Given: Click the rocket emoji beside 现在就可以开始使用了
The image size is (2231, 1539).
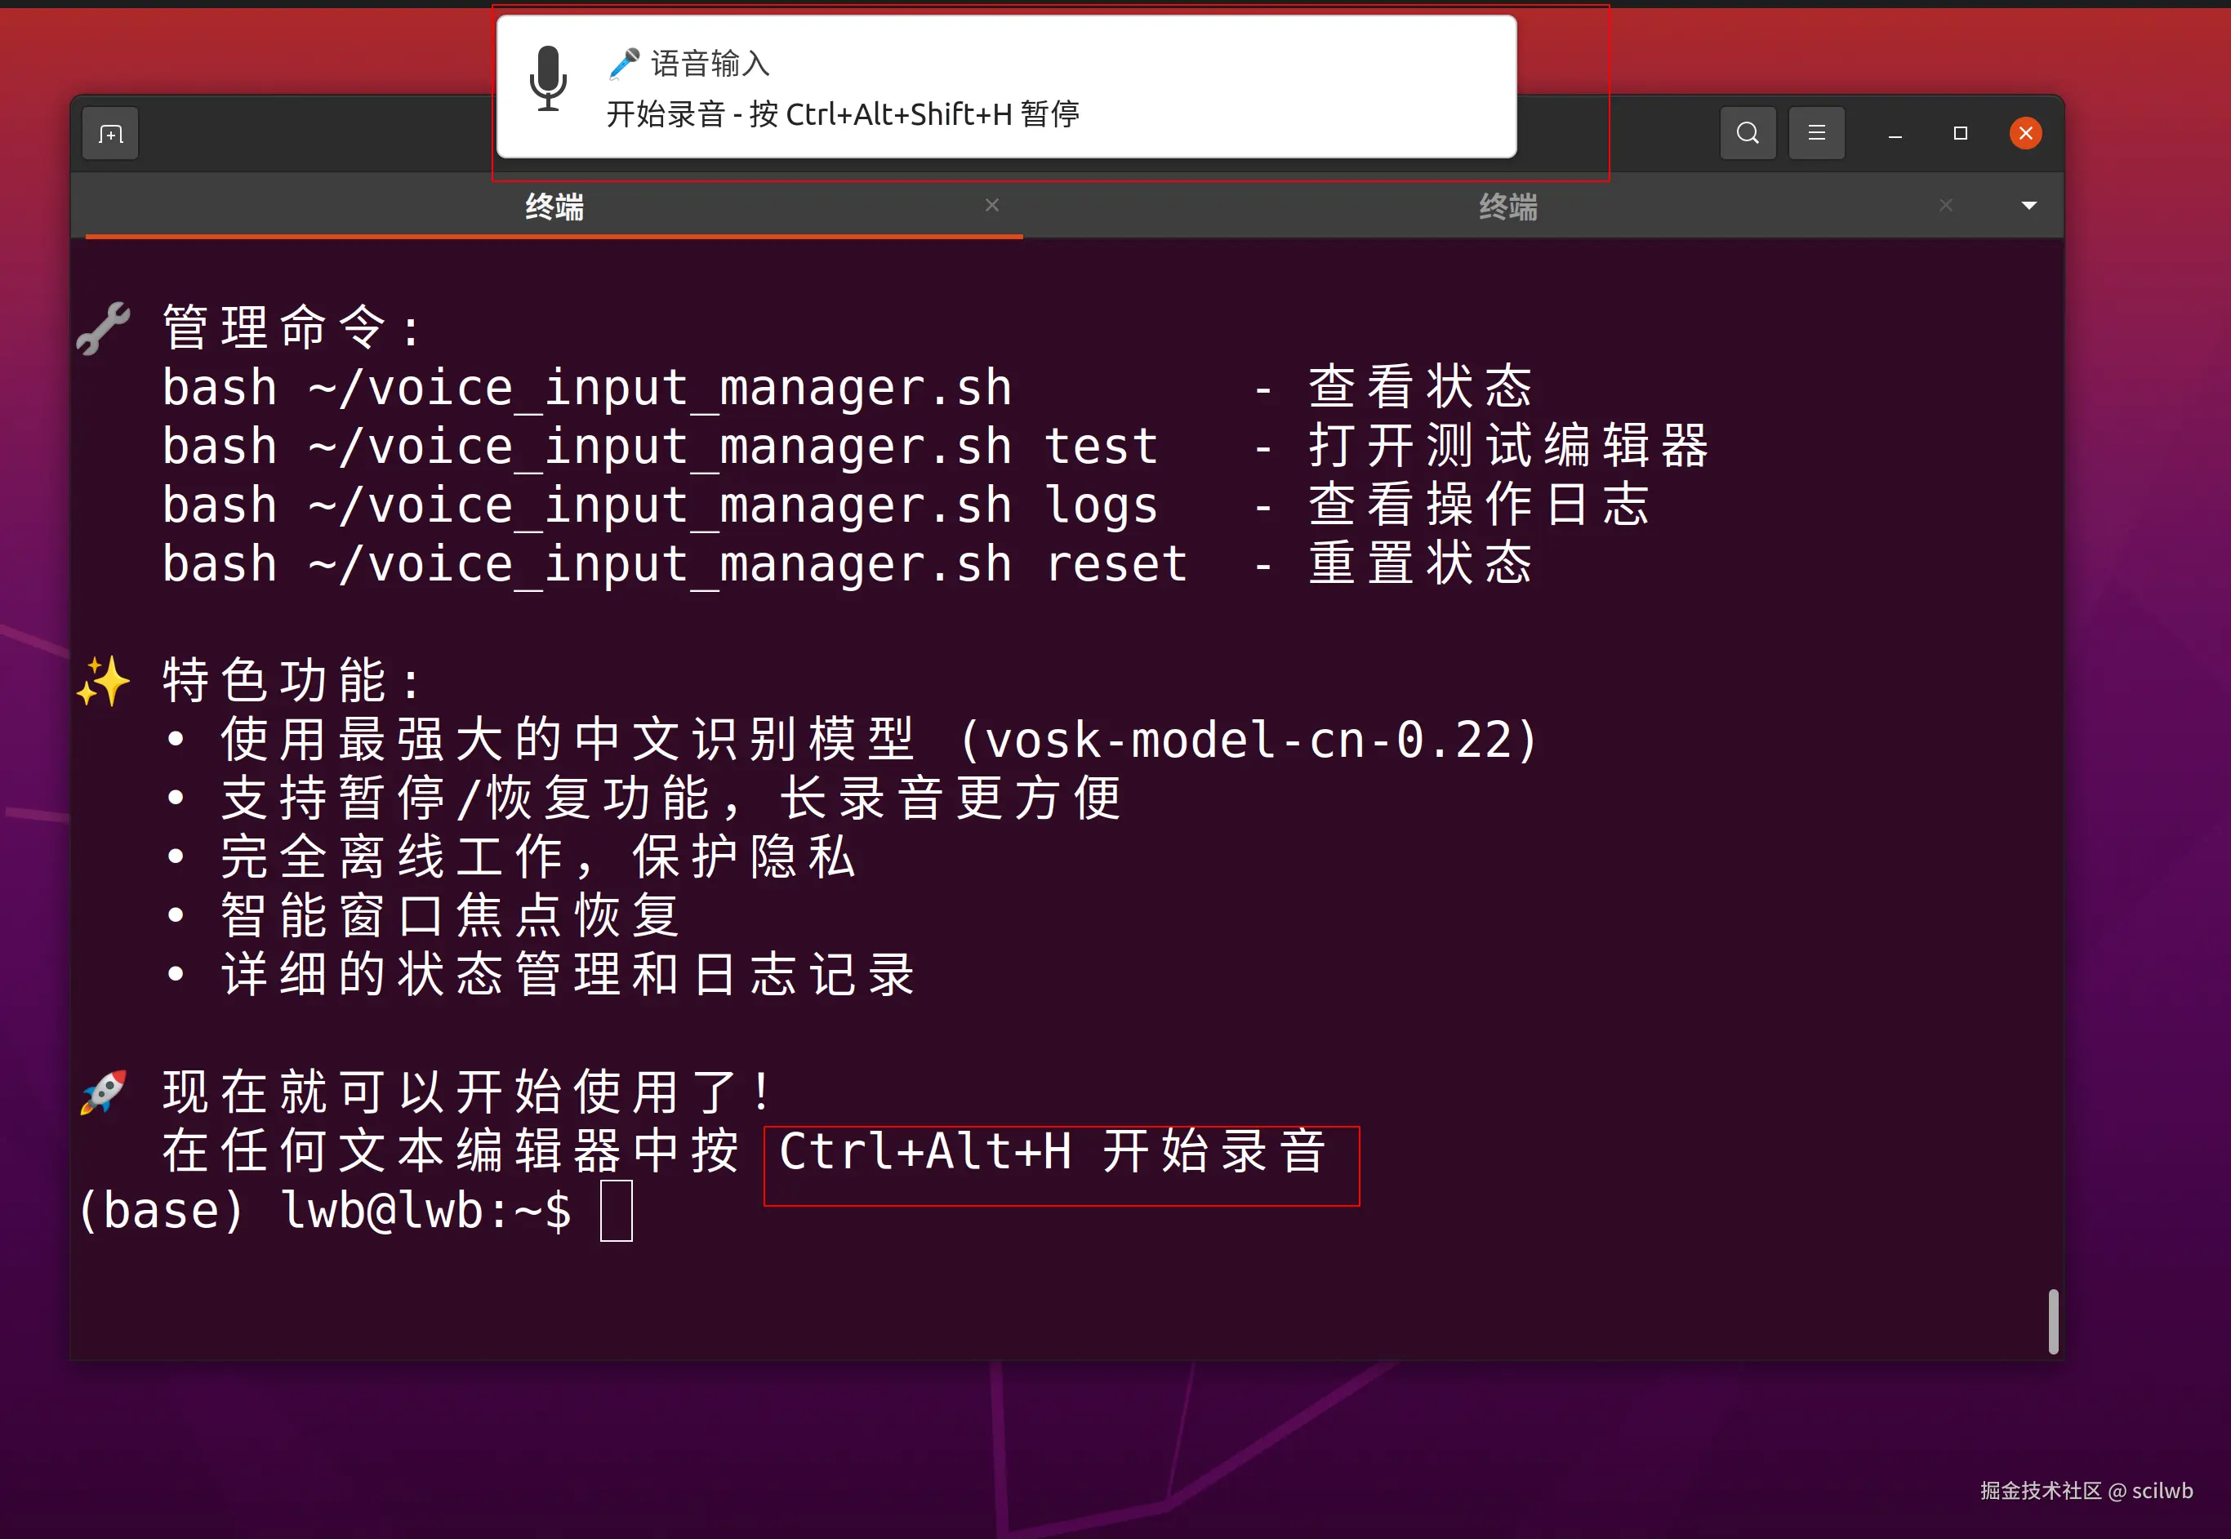Looking at the screenshot, I should (x=103, y=1092).
